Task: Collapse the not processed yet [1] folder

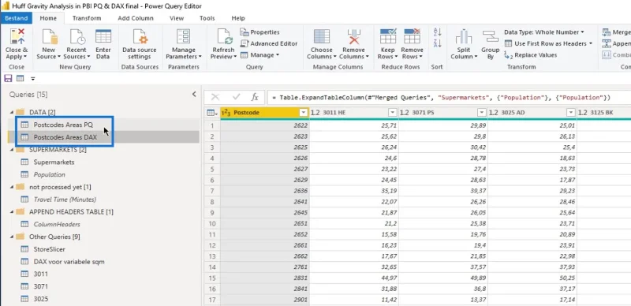Action: point(11,187)
